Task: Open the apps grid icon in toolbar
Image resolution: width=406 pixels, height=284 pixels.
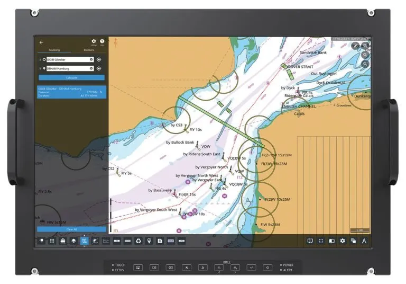Action: [52, 241]
